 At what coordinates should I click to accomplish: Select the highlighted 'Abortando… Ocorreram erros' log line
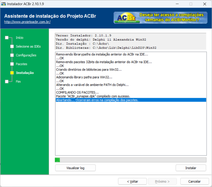pyautogui.click(x=131, y=100)
